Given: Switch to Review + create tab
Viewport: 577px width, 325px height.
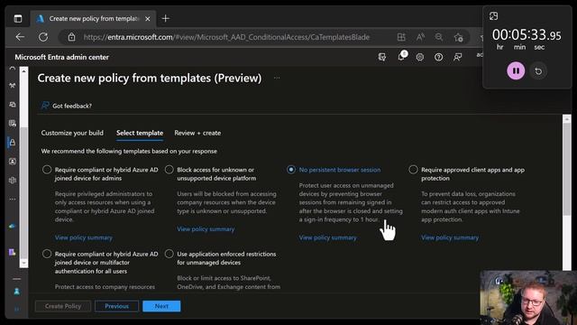Looking at the screenshot, I should click(x=197, y=133).
